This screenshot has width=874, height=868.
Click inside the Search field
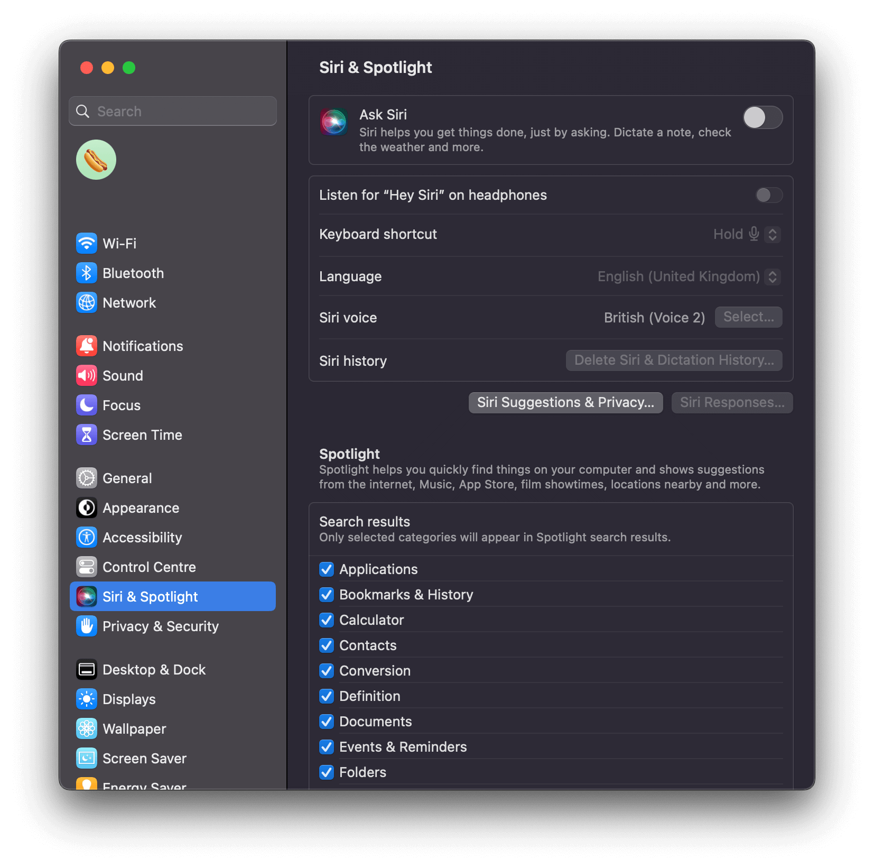(172, 111)
